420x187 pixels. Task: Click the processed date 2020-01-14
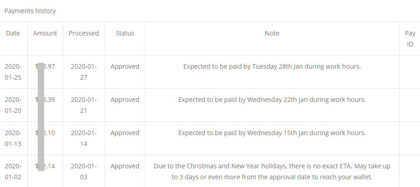click(84, 138)
